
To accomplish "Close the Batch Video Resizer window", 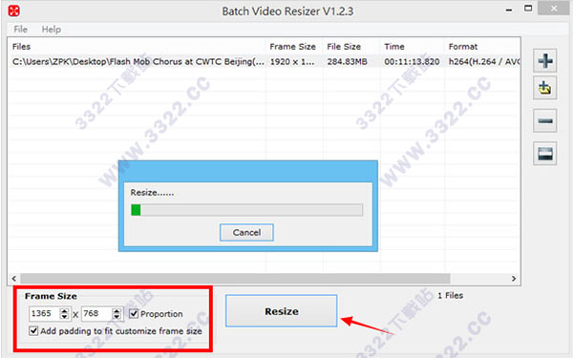I will [554, 9].
